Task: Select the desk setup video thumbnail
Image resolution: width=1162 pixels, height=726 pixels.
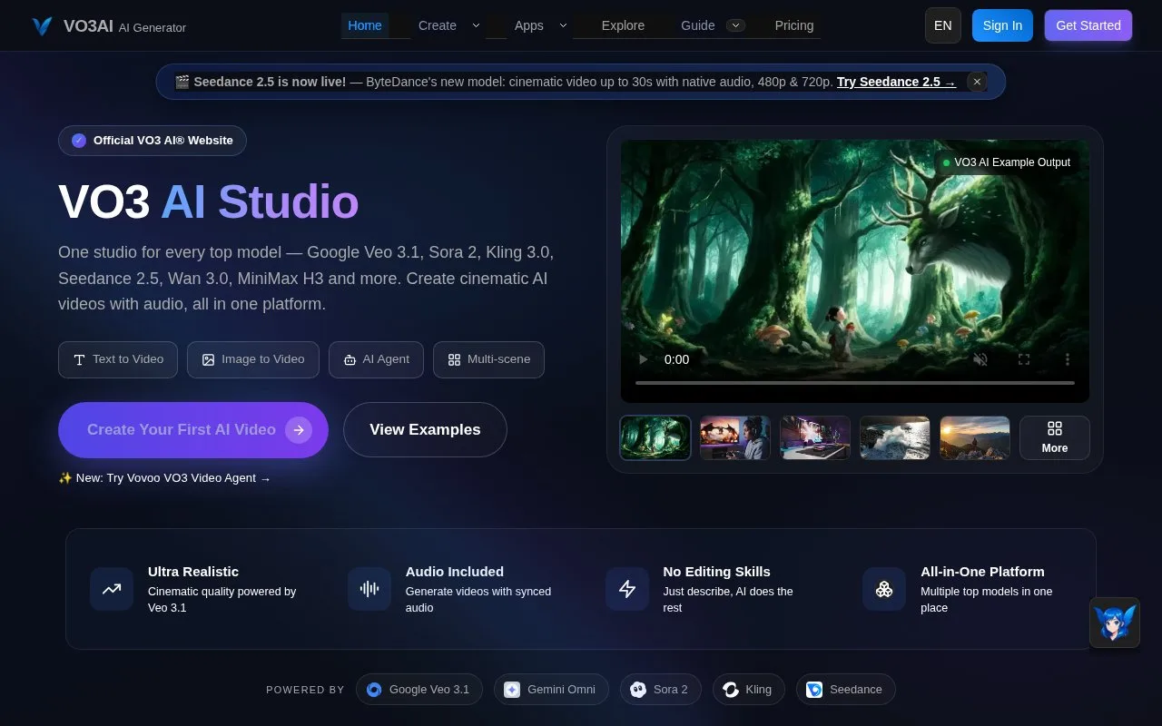Action: click(815, 437)
